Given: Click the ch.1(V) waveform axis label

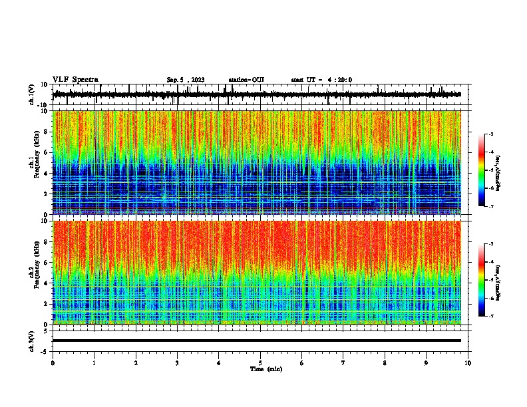Looking at the screenshot, I should pos(32,94).
